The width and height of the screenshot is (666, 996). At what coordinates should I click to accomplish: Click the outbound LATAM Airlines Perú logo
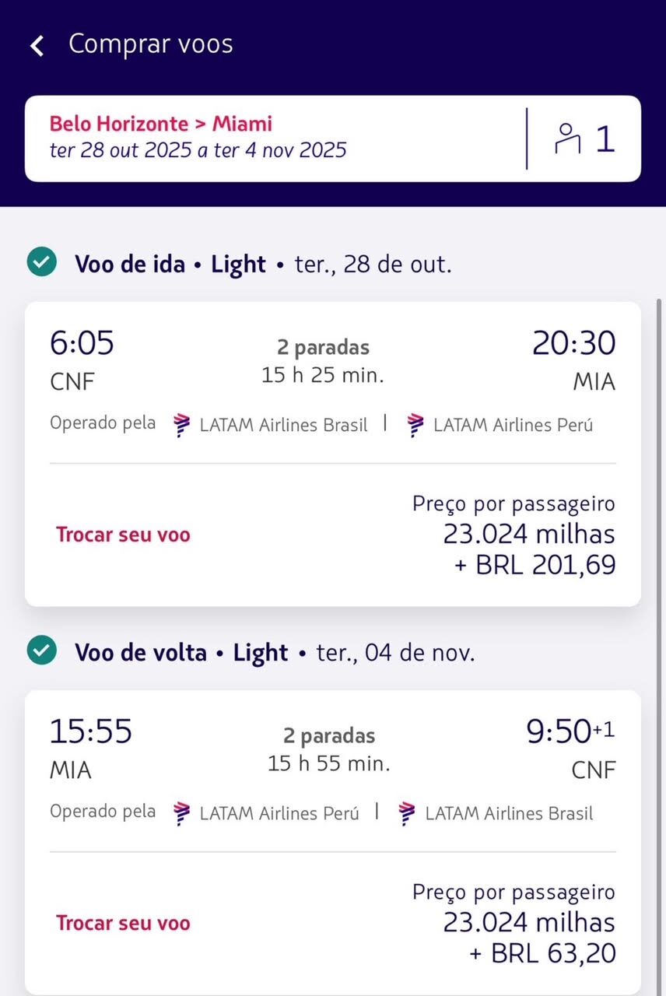click(x=416, y=425)
